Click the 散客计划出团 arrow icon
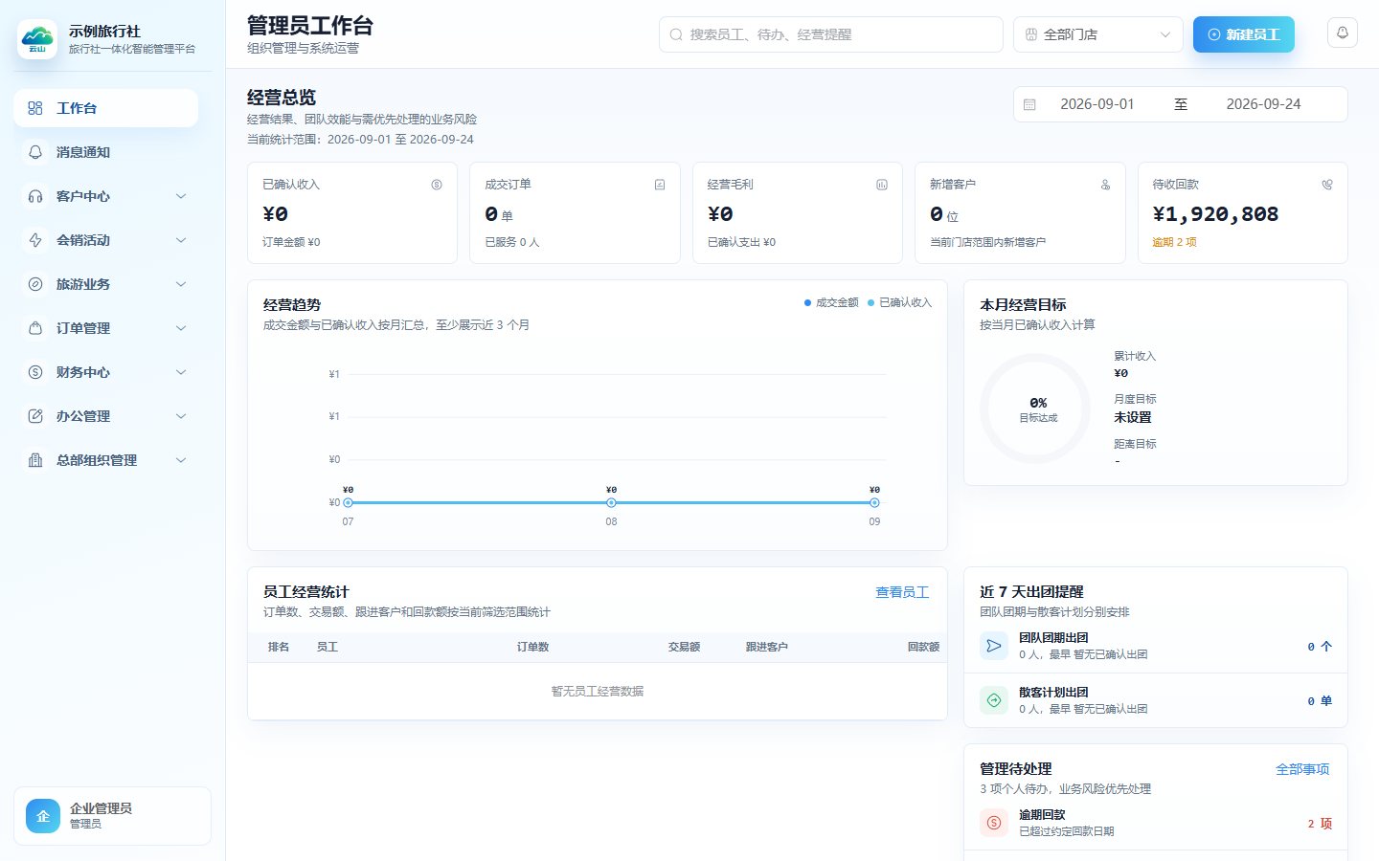Viewport: 1379px width, 861px height. [994, 700]
